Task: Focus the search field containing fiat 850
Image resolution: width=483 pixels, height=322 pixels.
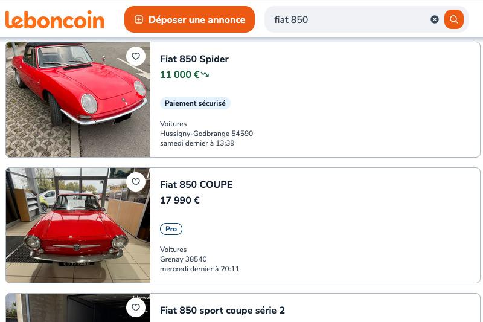Action: tap(350, 19)
